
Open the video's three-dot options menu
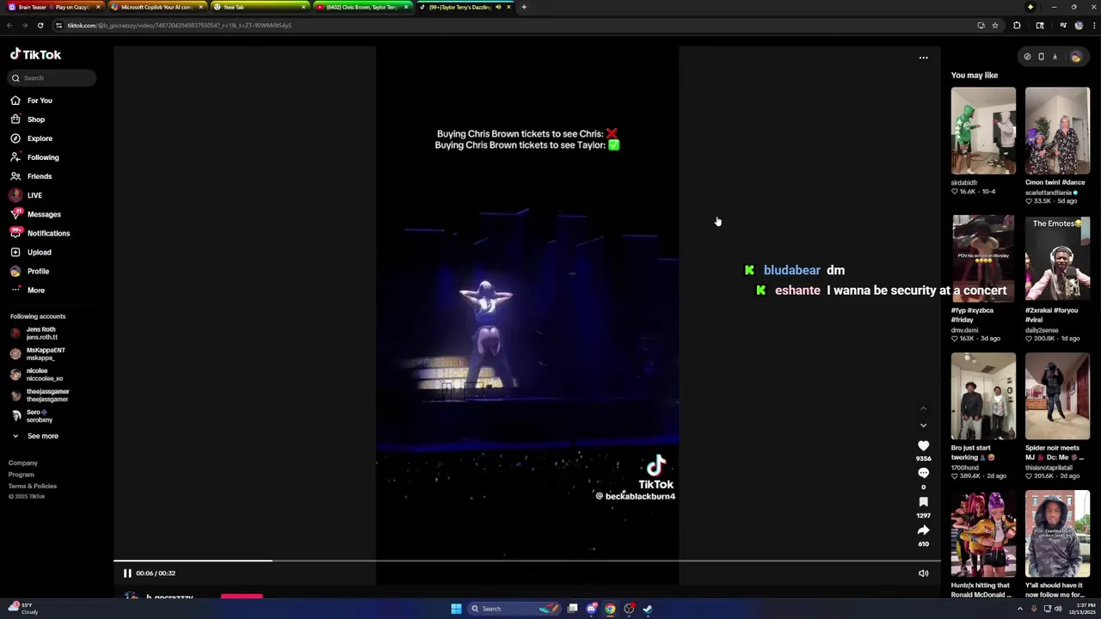coord(923,58)
